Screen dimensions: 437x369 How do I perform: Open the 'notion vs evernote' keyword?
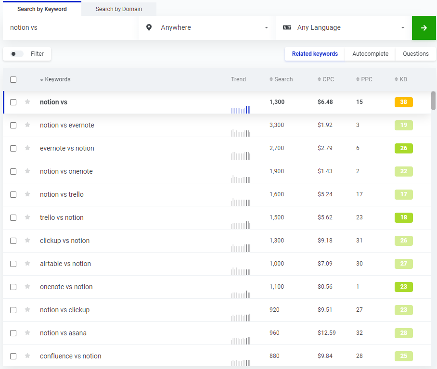pos(67,125)
